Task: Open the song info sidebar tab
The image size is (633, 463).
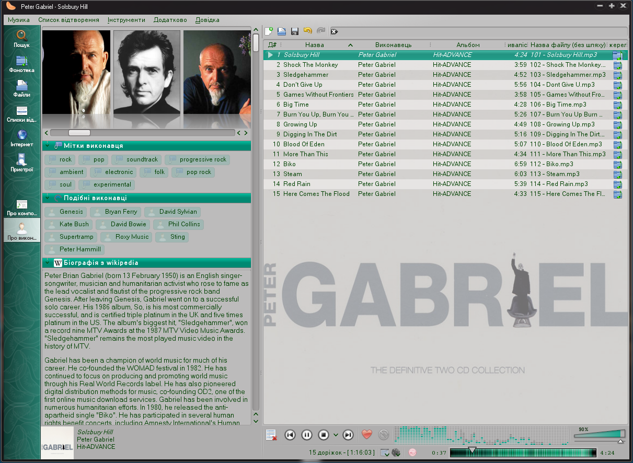Action: tap(21, 207)
